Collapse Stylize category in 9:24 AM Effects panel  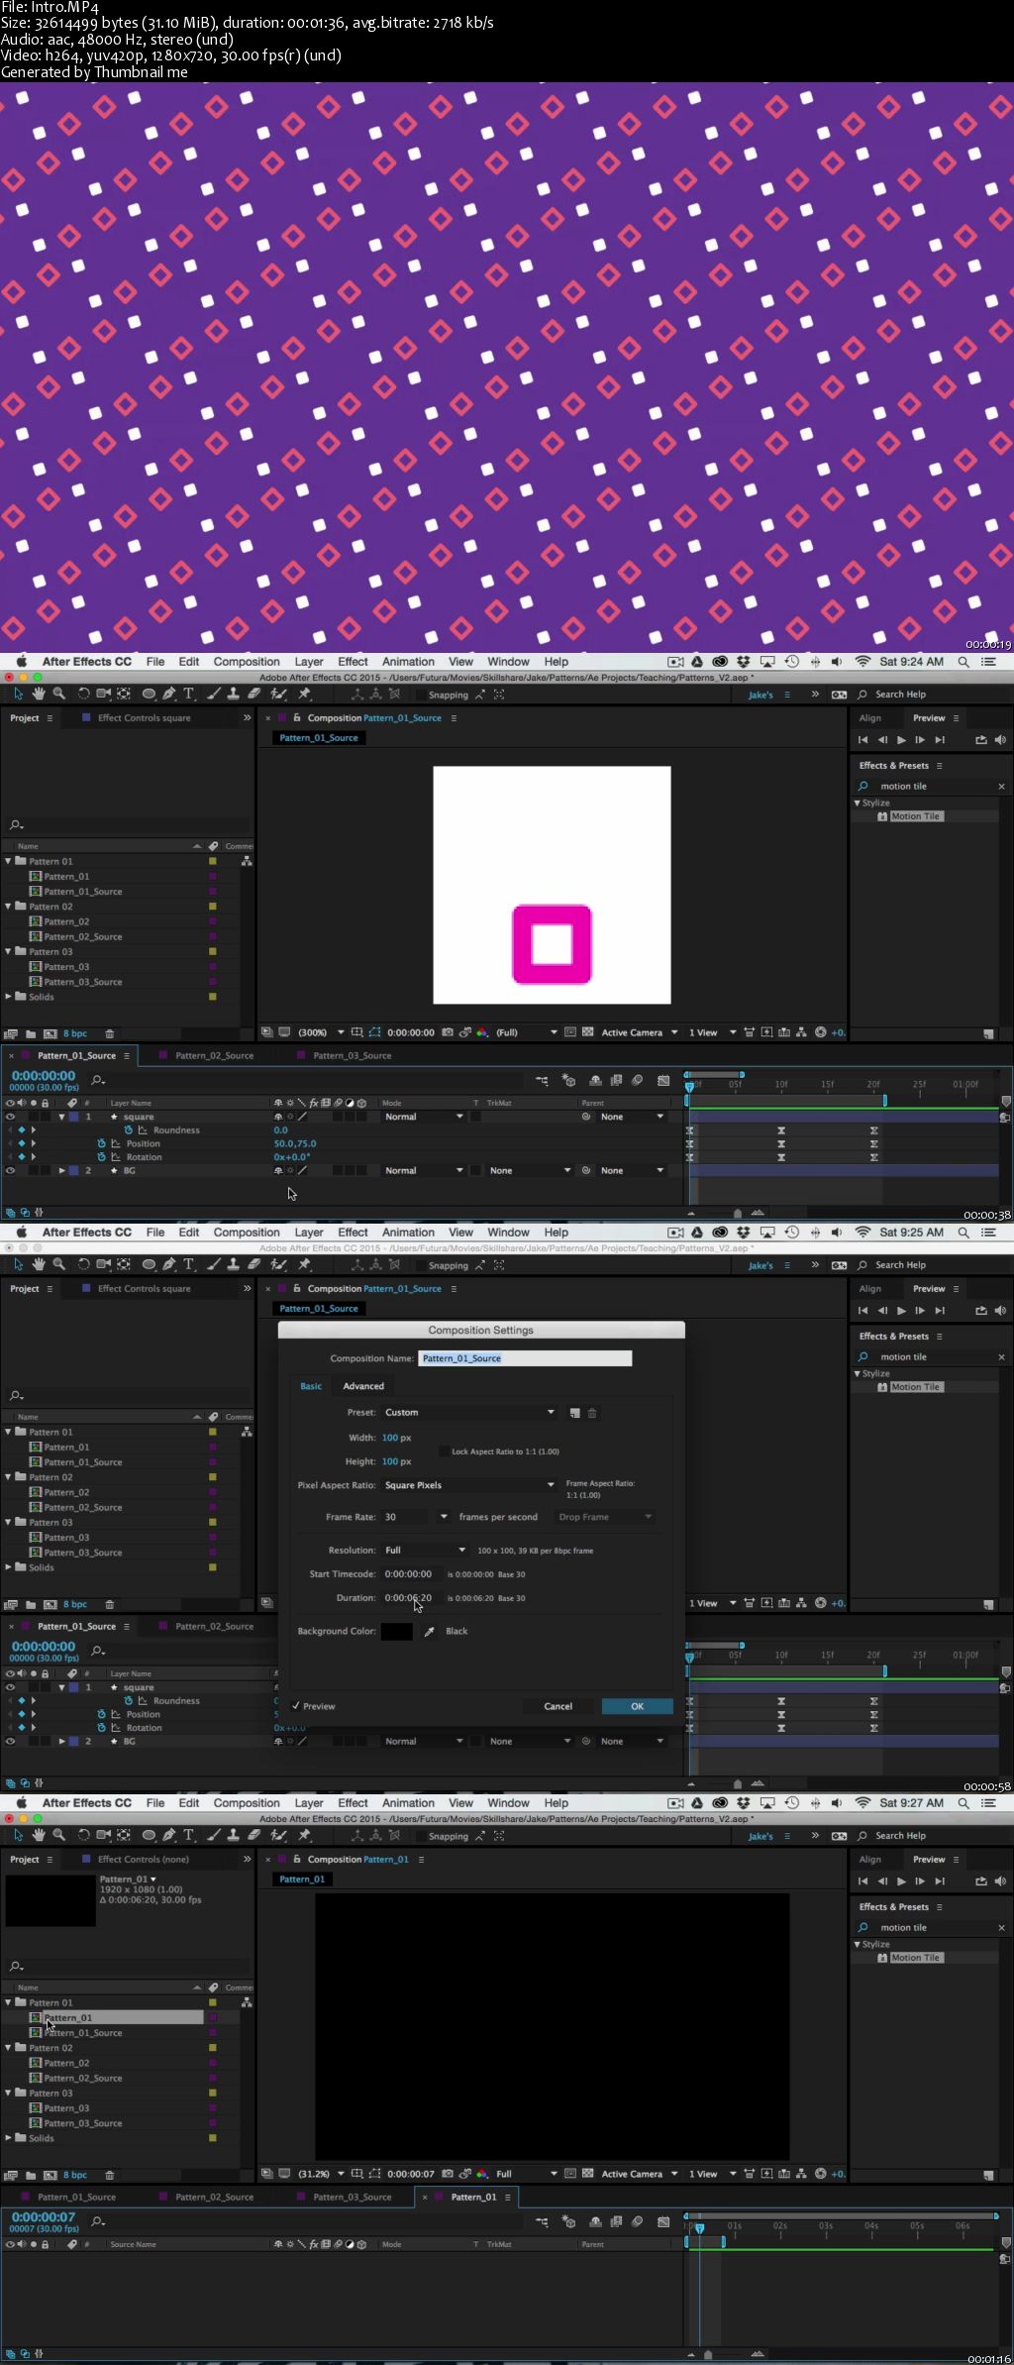pos(858,803)
